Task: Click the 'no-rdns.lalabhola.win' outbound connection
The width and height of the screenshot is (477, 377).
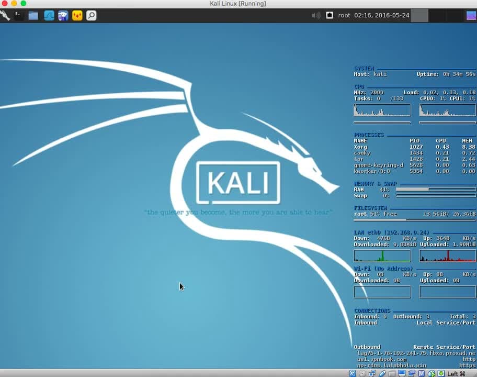Action: point(392,365)
